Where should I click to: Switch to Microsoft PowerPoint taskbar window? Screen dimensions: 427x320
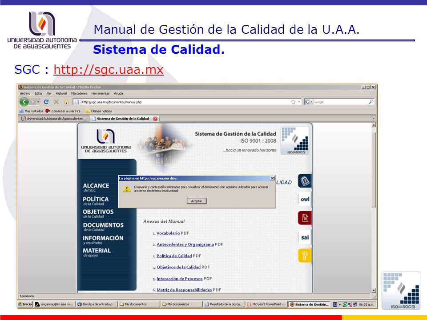(266, 304)
